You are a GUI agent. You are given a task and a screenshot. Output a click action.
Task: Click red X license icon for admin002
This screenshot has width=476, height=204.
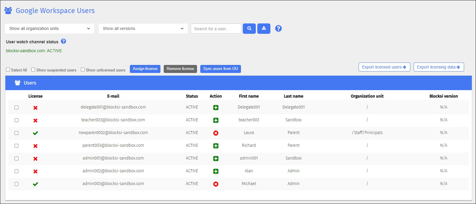[35, 171]
